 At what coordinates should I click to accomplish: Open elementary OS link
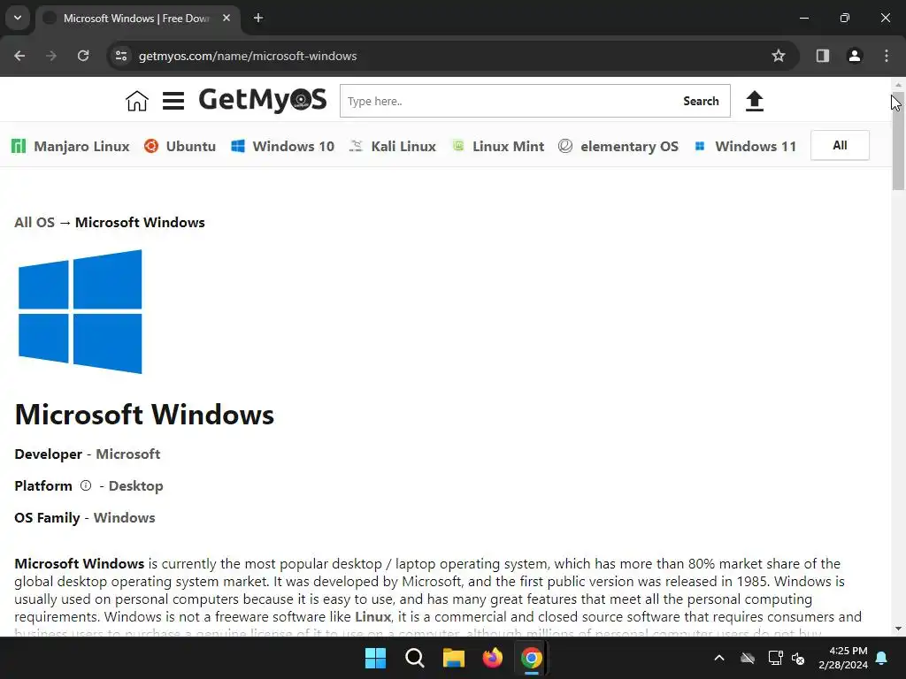(629, 146)
